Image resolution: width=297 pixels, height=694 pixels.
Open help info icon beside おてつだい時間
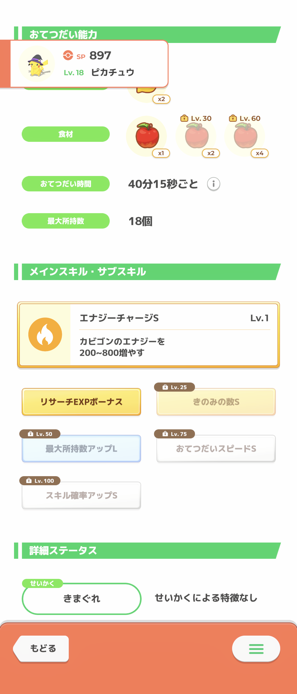click(214, 184)
